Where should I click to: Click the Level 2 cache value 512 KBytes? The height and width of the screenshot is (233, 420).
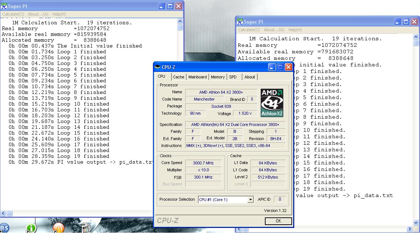point(268,177)
